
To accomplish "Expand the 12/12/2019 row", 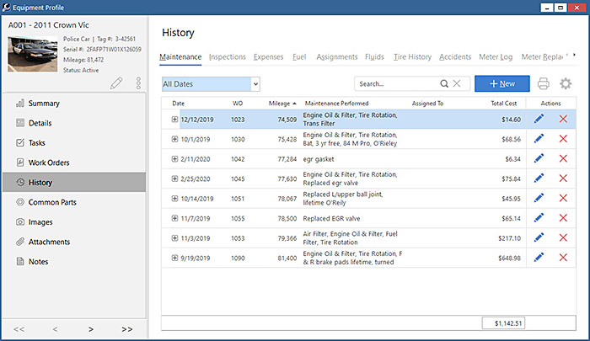I will [x=174, y=120].
